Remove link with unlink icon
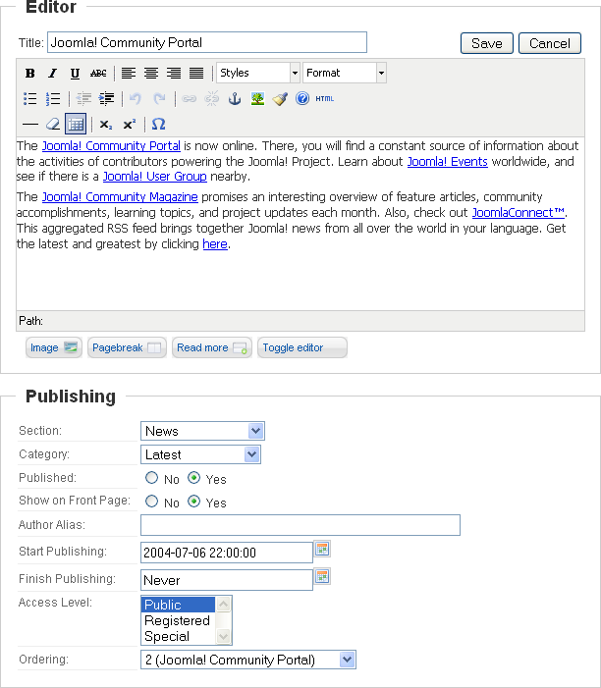Viewport: 601px width, 688px height. (x=211, y=99)
